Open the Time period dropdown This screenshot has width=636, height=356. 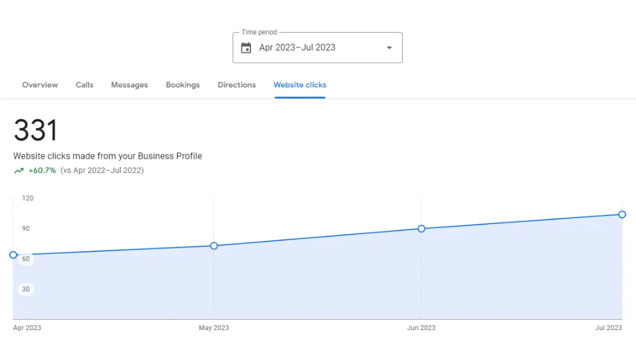pyautogui.click(x=318, y=48)
